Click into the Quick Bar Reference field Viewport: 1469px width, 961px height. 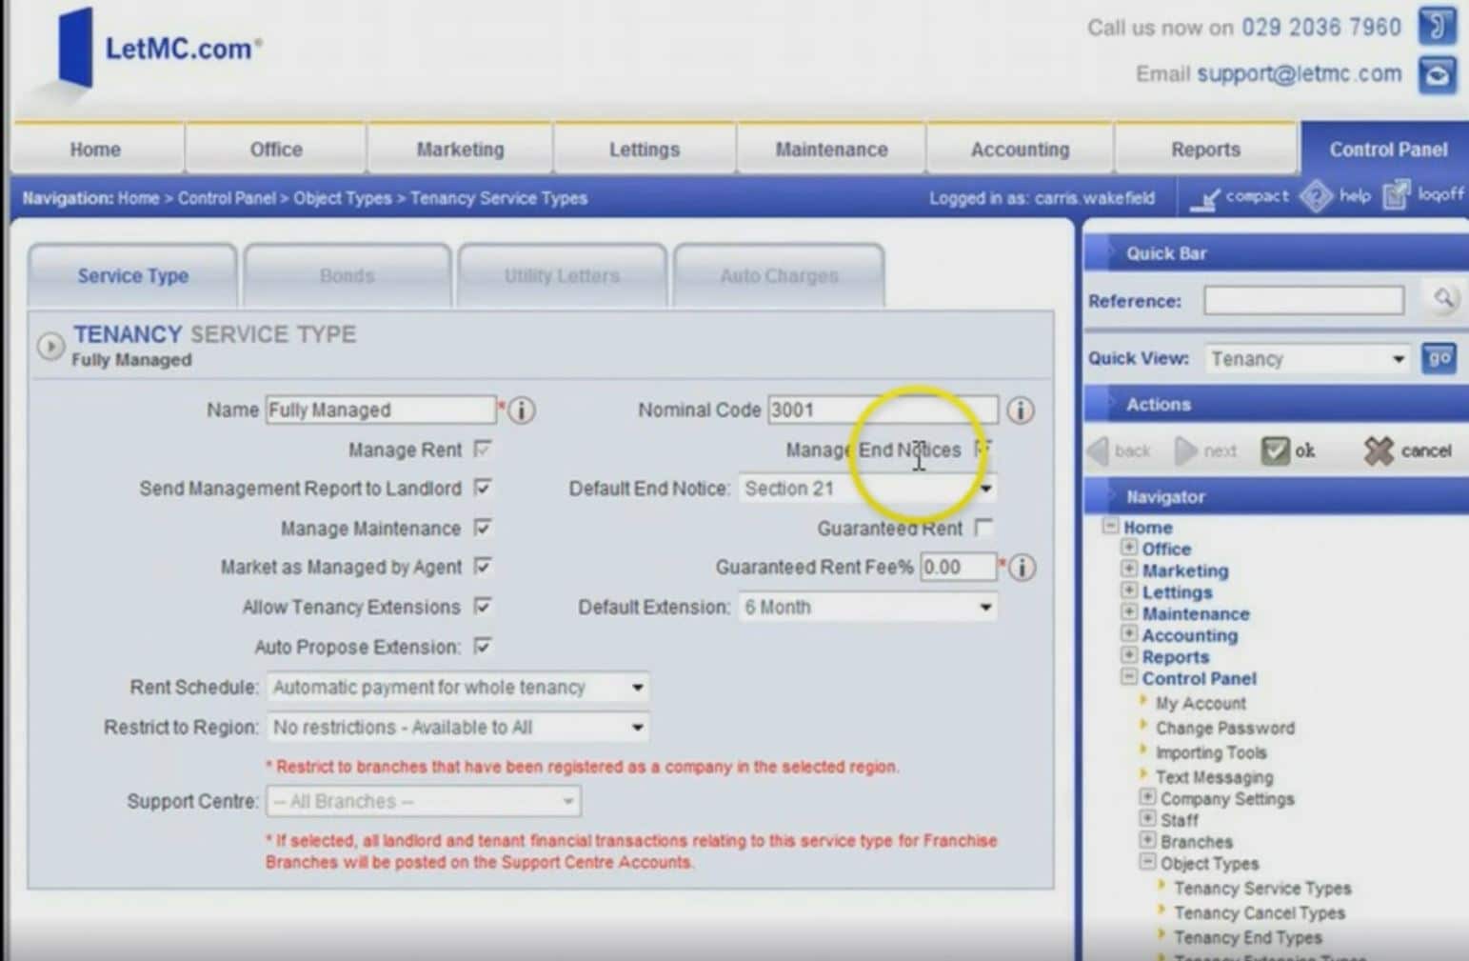[x=1303, y=301]
